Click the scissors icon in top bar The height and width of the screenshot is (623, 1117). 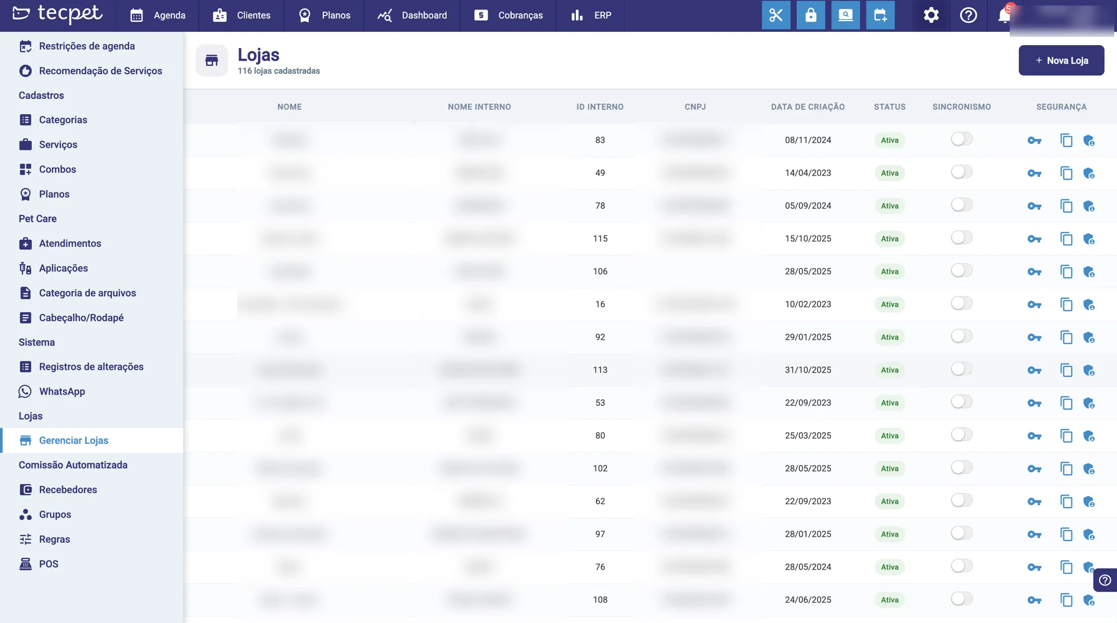coord(776,15)
